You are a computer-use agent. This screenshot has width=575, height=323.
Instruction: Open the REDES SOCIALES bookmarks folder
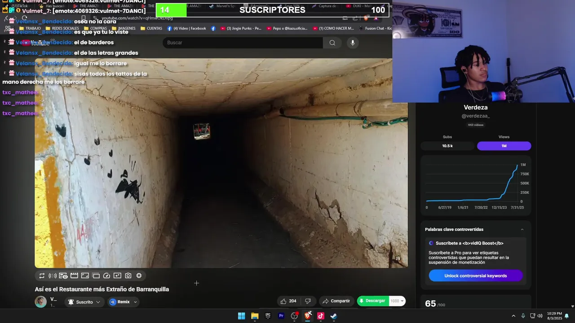point(62,28)
